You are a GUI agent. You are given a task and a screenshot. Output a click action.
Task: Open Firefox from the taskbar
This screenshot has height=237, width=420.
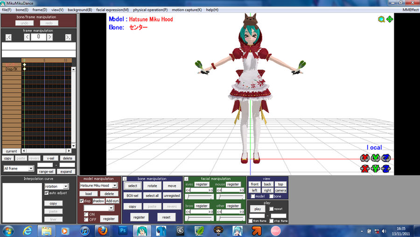pyautogui.click(x=103, y=231)
